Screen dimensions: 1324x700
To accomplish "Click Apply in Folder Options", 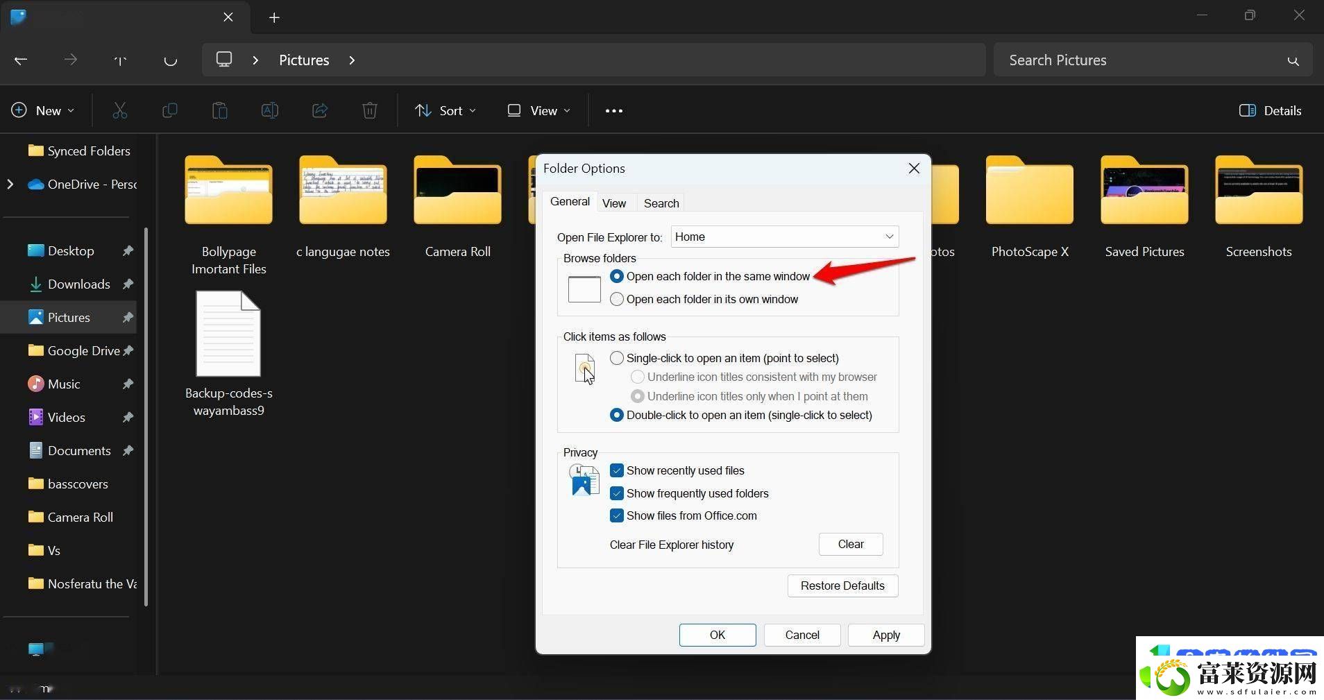I will 886,635.
